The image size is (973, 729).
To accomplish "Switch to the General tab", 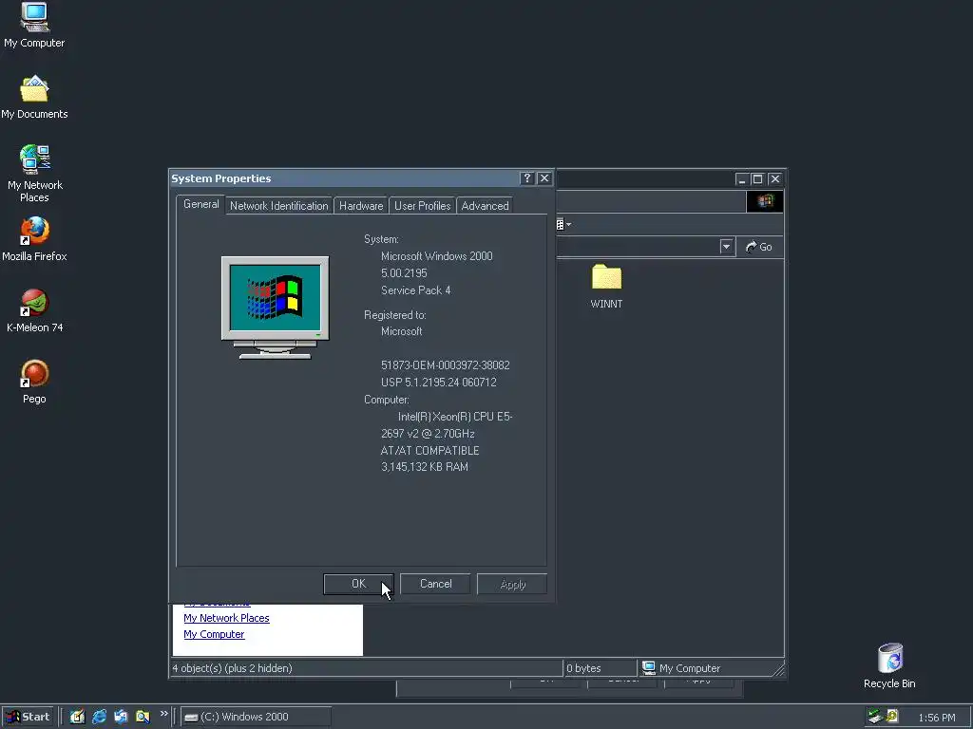I will pyautogui.click(x=200, y=204).
